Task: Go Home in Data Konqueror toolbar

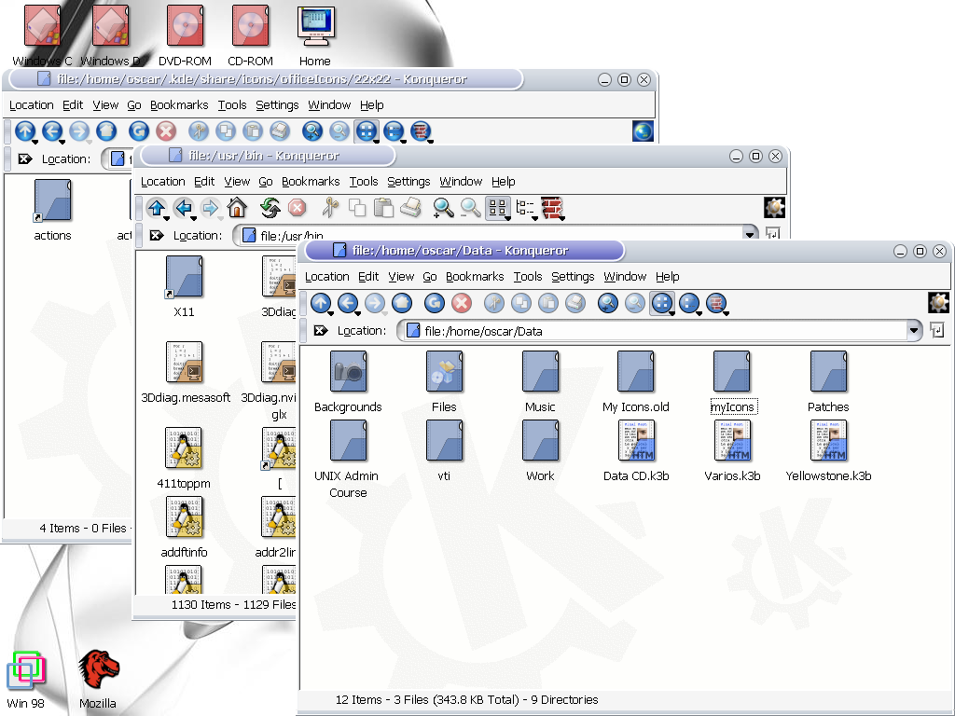Action: pyautogui.click(x=401, y=303)
